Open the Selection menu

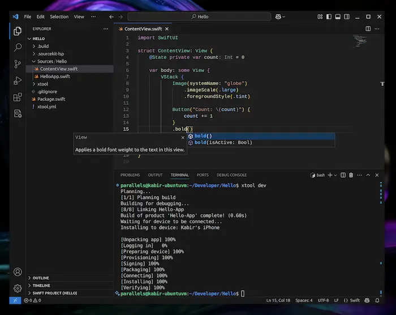(59, 16)
